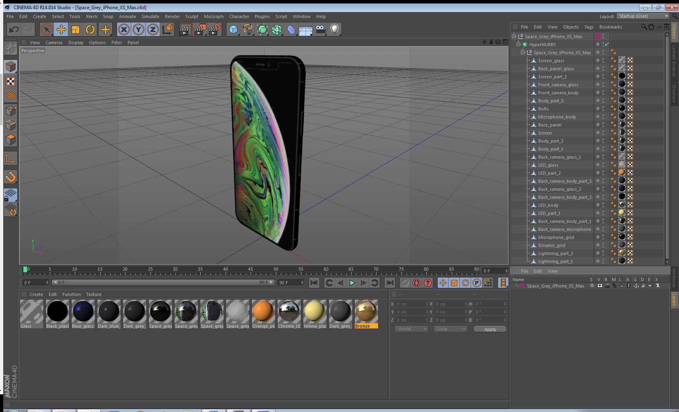Open the viewport Cameras menu
Screen dimensions: 679x412
pos(54,43)
